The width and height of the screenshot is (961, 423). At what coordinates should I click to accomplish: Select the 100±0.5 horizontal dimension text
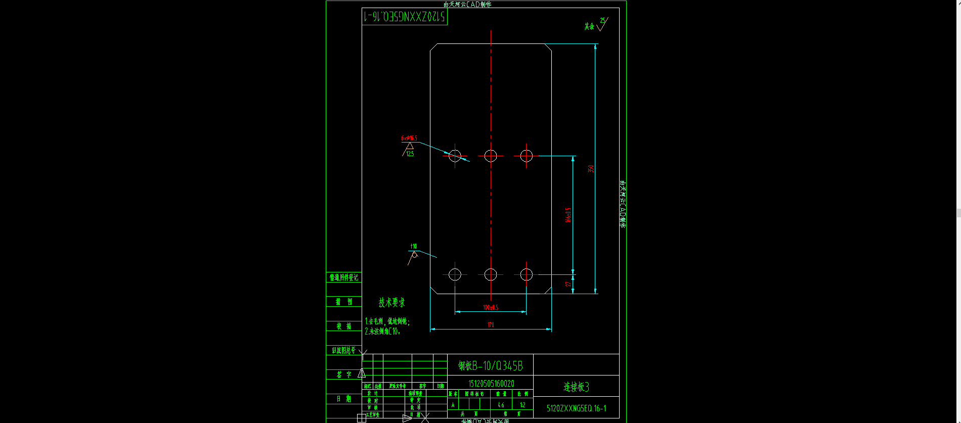[491, 307]
